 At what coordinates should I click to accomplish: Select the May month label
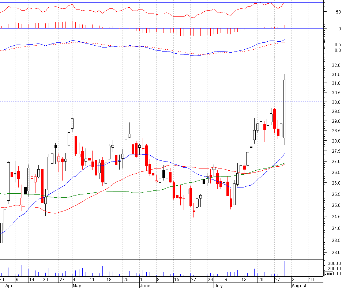77,285
